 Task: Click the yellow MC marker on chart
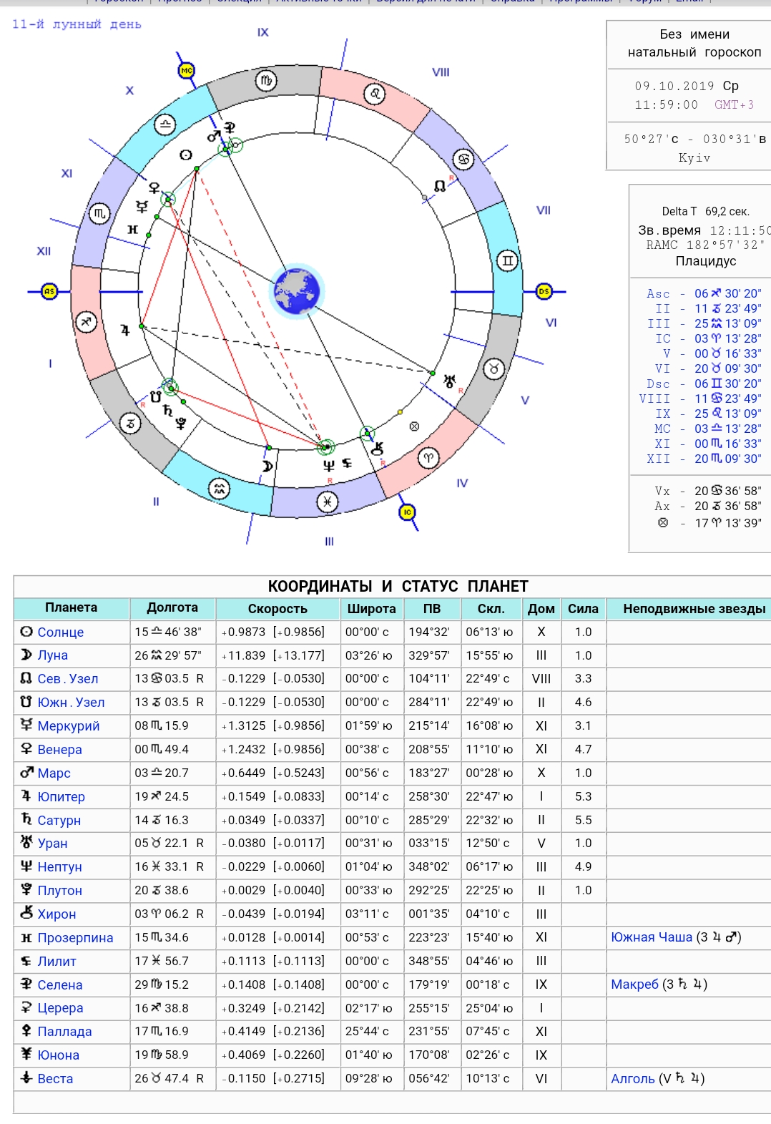tap(187, 71)
